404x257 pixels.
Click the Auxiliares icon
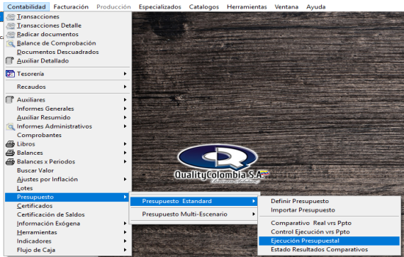(9, 99)
